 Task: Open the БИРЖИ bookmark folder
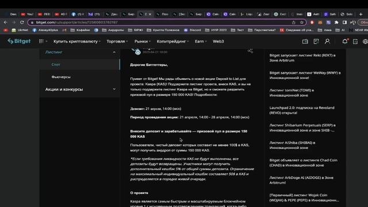[136, 30]
